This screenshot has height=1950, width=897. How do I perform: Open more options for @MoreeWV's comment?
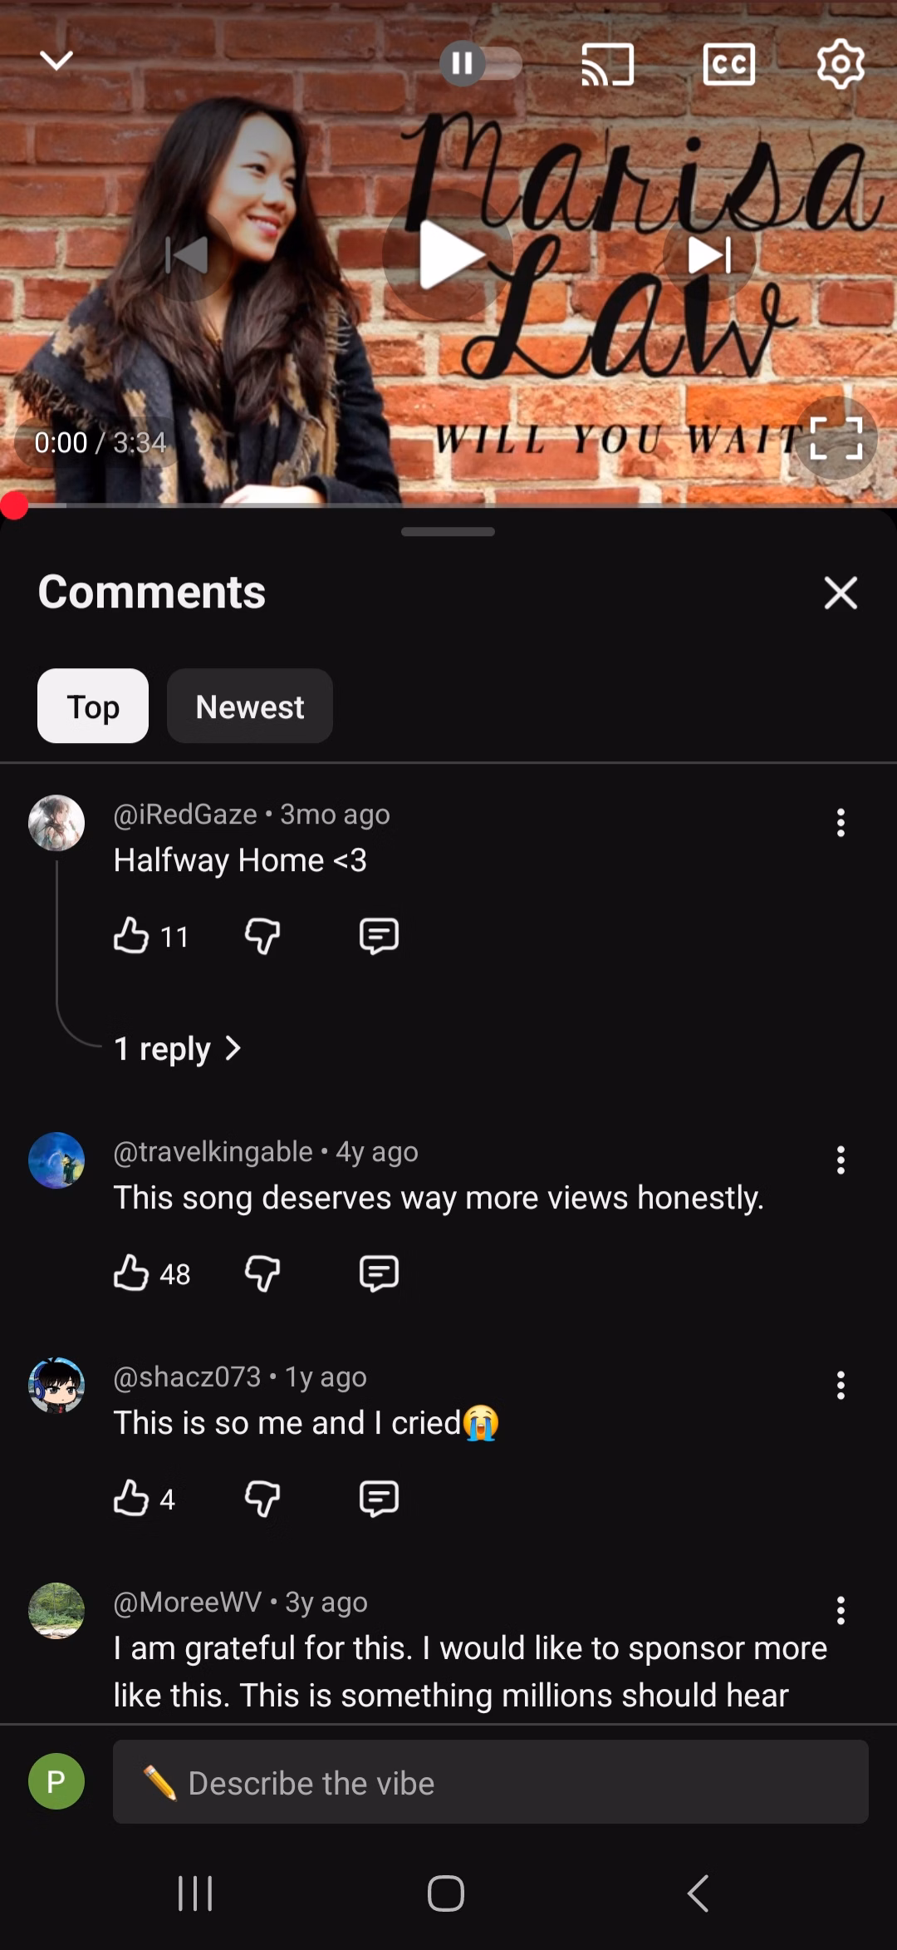841,1610
